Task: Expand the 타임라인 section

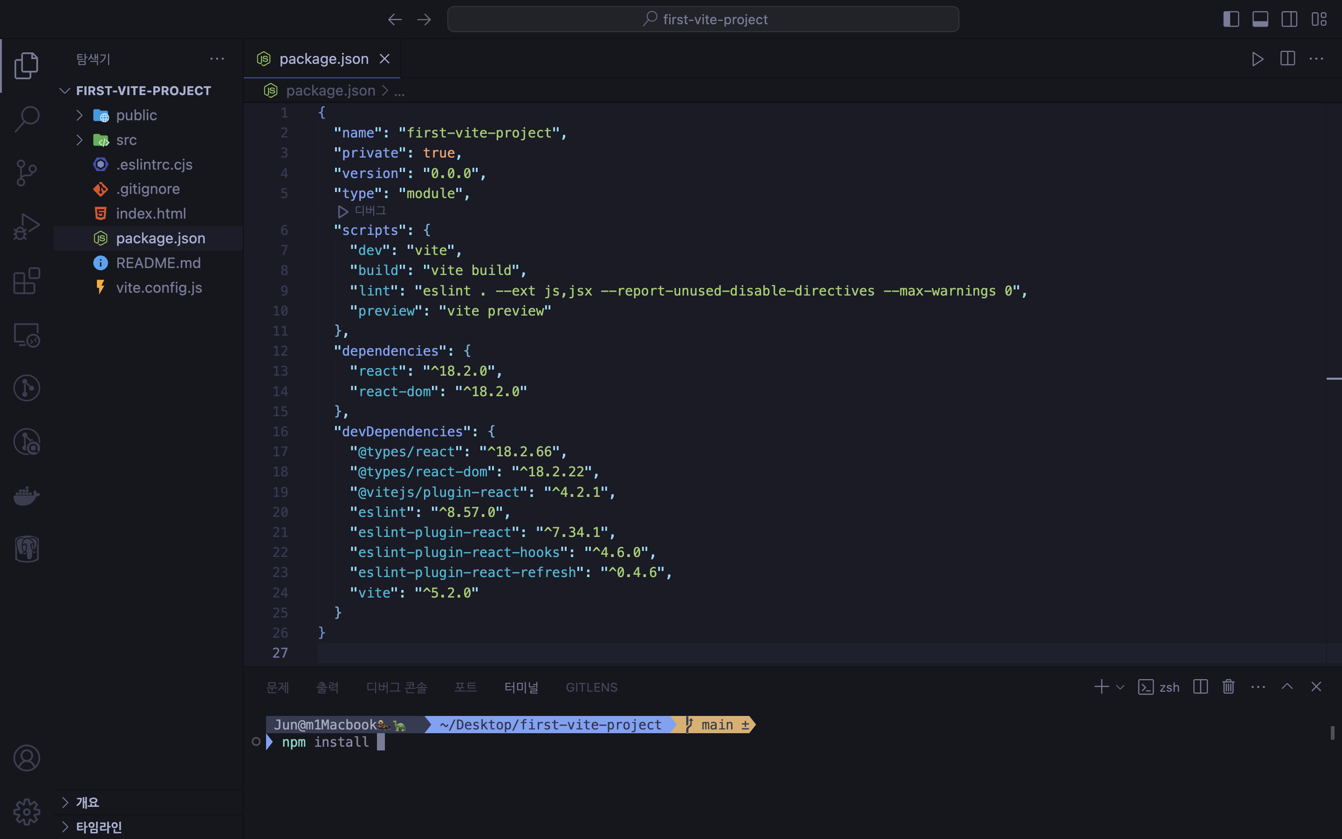Action: 99,827
